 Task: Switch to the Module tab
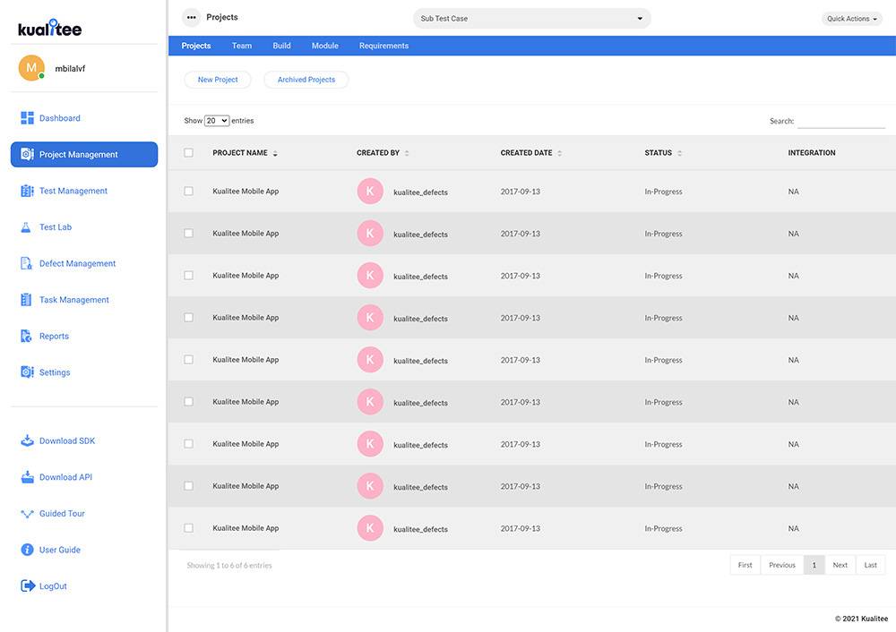(x=325, y=46)
